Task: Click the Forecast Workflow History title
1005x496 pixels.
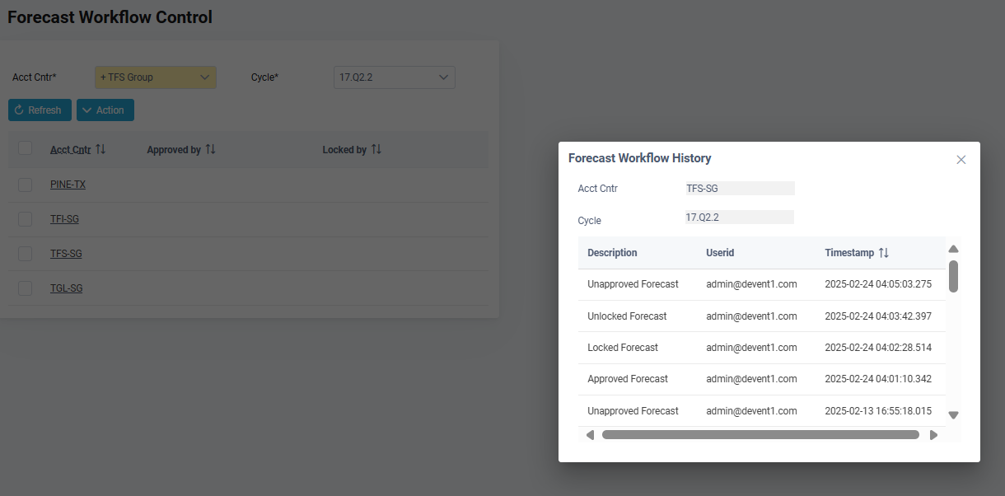Action: [639, 158]
